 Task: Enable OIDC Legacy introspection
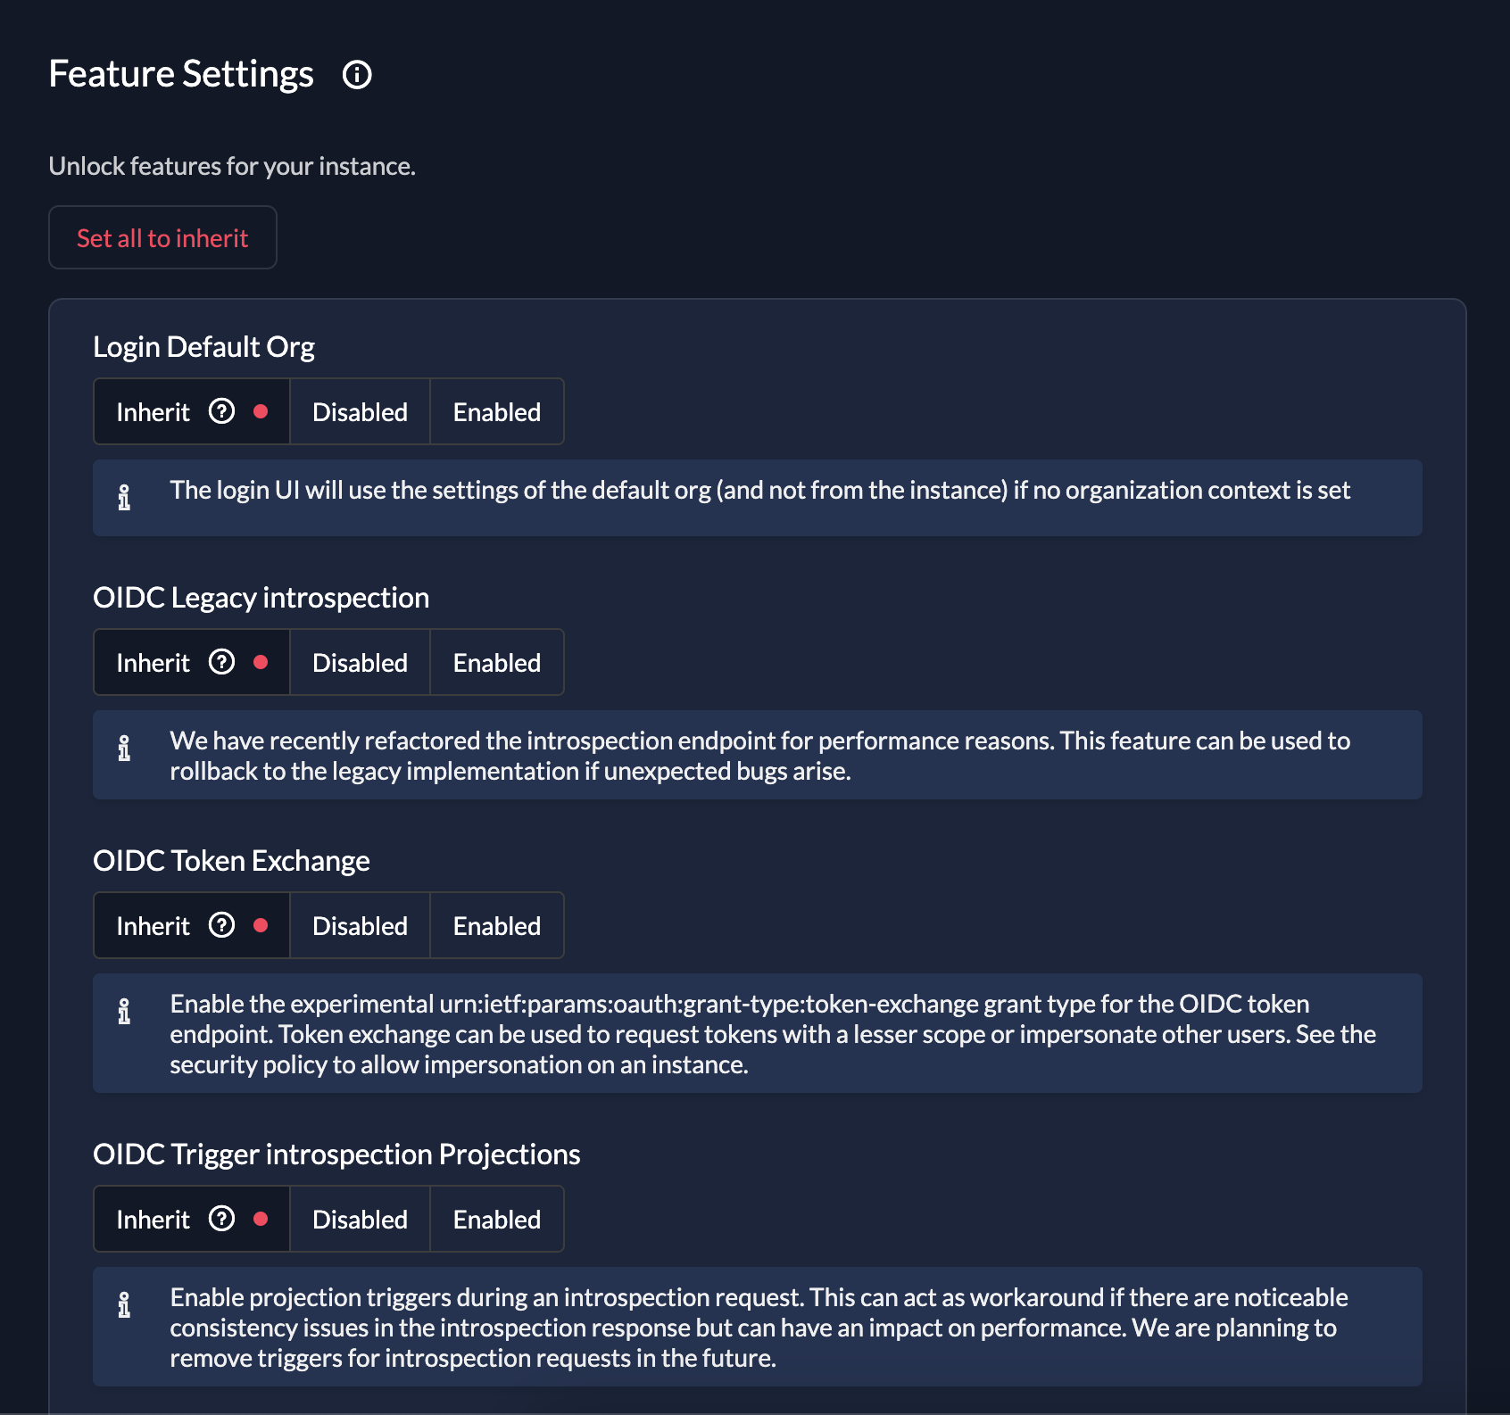(496, 662)
